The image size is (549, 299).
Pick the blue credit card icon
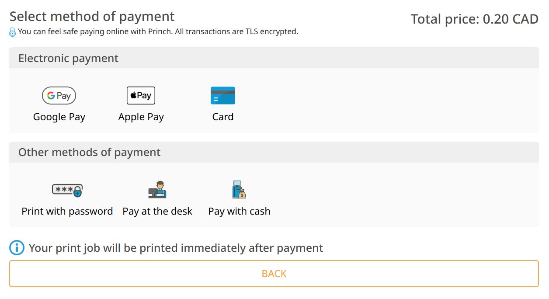223,95
